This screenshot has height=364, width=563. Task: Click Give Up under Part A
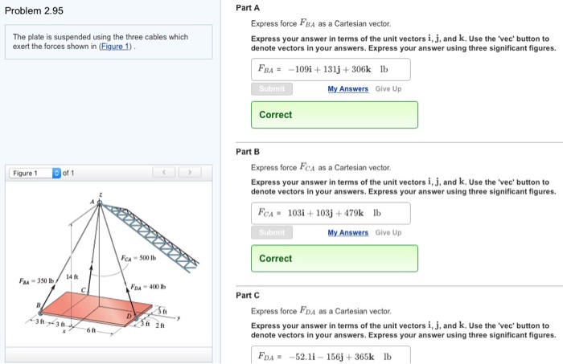pos(388,89)
